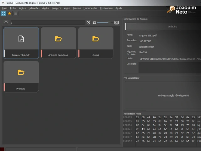Open the Projetos folder
Viewport: 201px width, 151px height.
[21, 76]
